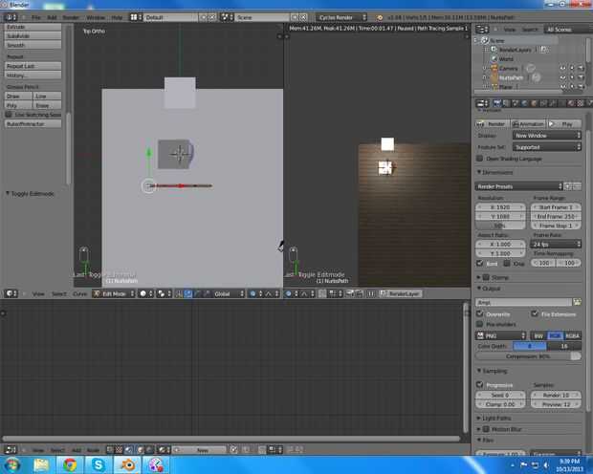Open the viewport shading mode selector

(146, 293)
